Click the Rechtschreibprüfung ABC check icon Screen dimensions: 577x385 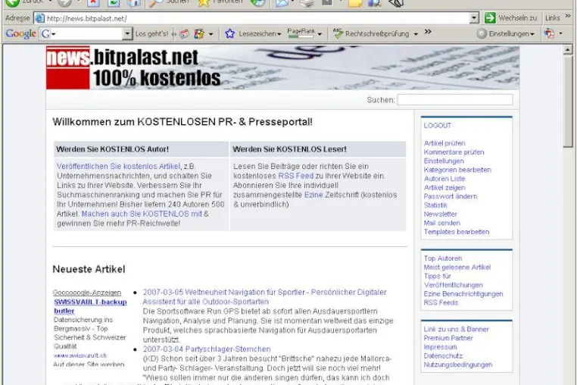tap(338, 33)
